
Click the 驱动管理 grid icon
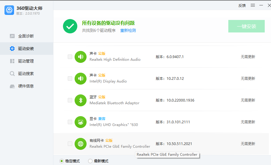12,61
